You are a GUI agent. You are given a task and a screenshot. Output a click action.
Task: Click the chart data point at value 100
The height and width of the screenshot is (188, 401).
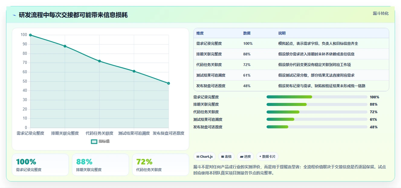pos(30,35)
